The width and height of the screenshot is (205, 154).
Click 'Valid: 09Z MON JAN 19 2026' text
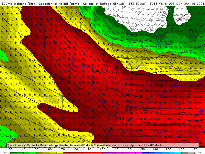182,4
